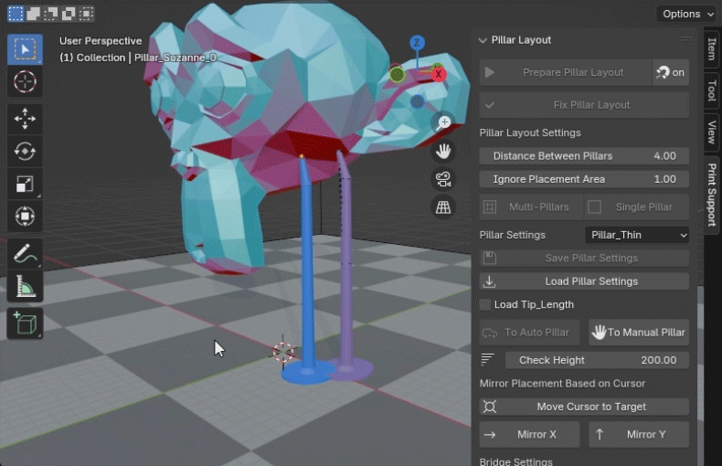
Task: Select the Add Cube tool
Action: point(25,323)
